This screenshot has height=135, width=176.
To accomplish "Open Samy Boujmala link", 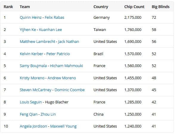I will (33, 66).
